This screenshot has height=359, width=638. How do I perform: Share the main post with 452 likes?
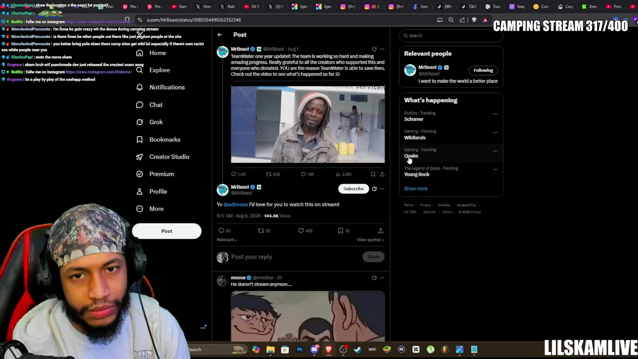pos(380,231)
